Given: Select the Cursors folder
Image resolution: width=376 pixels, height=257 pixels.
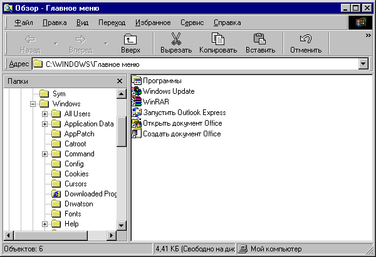Looking at the screenshot, I should click(x=76, y=184).
